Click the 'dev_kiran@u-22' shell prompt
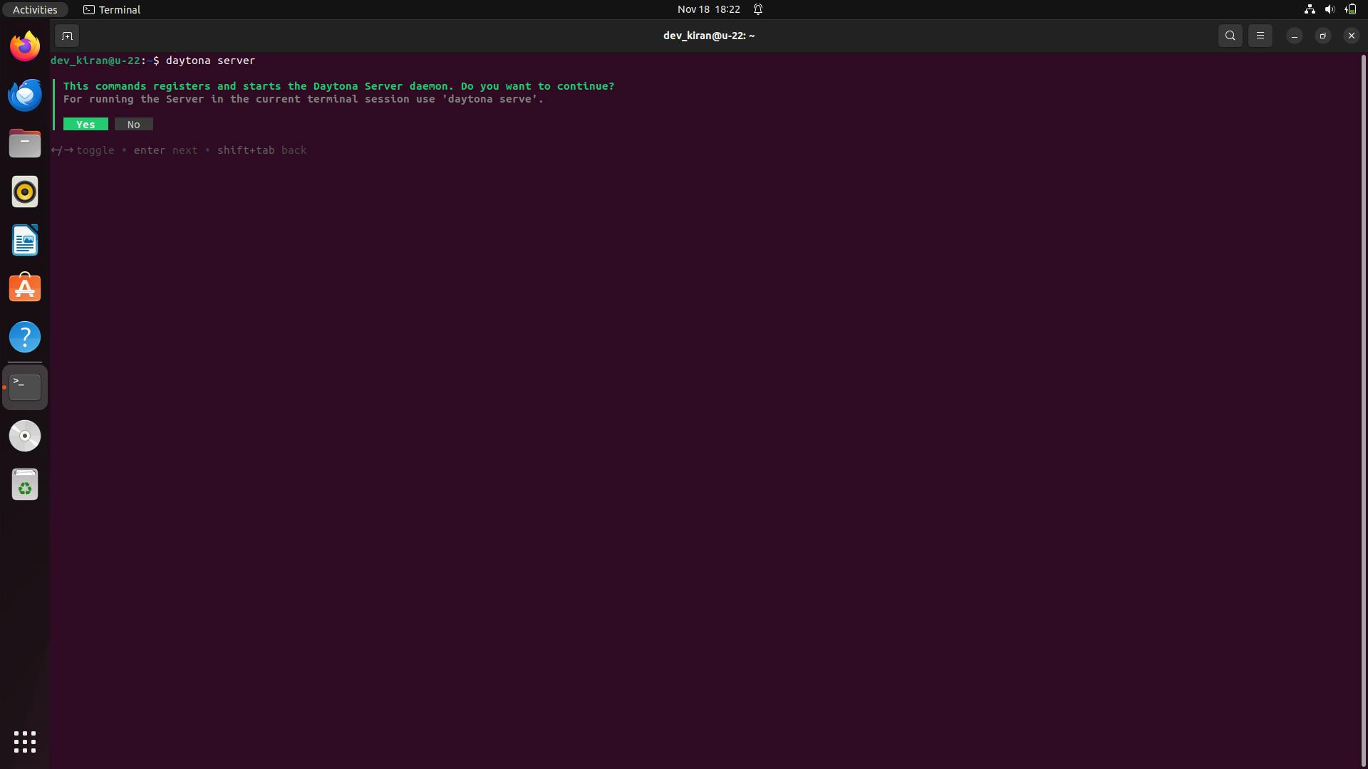 pos(95,61)
